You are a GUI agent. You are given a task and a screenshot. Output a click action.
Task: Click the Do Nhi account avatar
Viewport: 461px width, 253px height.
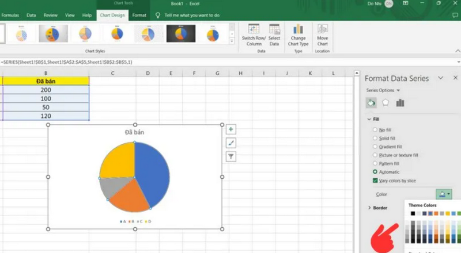click(388, 3)
